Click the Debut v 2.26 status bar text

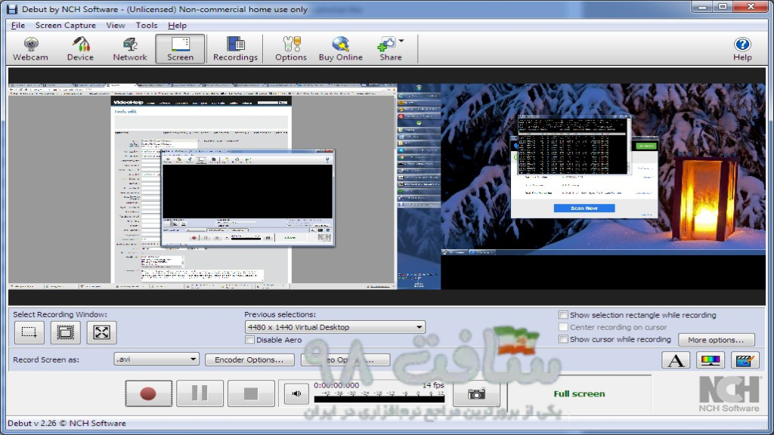pos(67,423)
